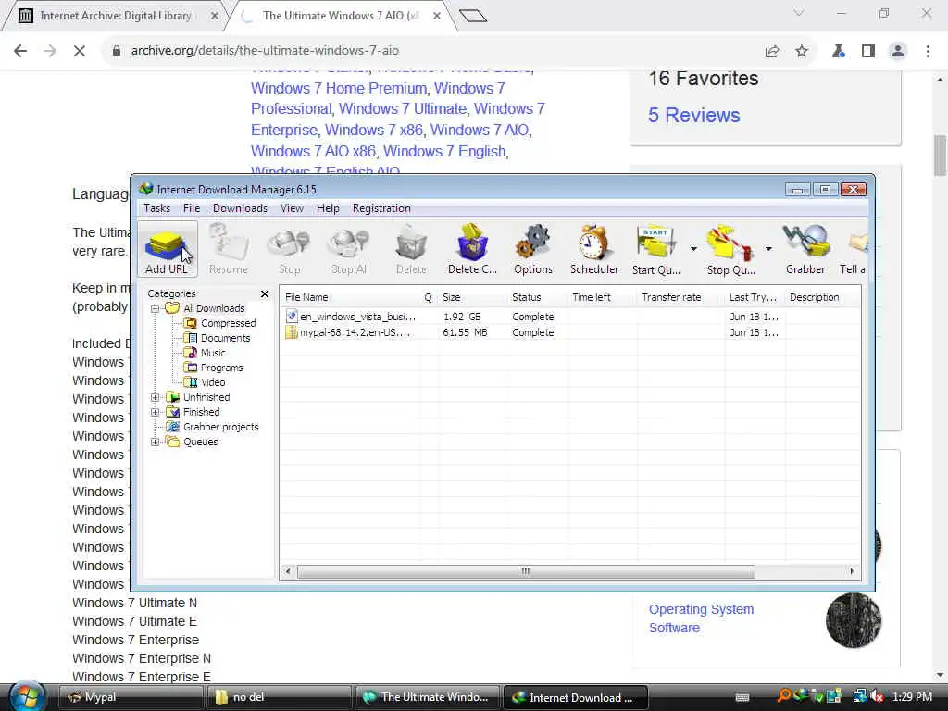
Task: Open Stop Queue dropdown arrow
Action: 768,248
